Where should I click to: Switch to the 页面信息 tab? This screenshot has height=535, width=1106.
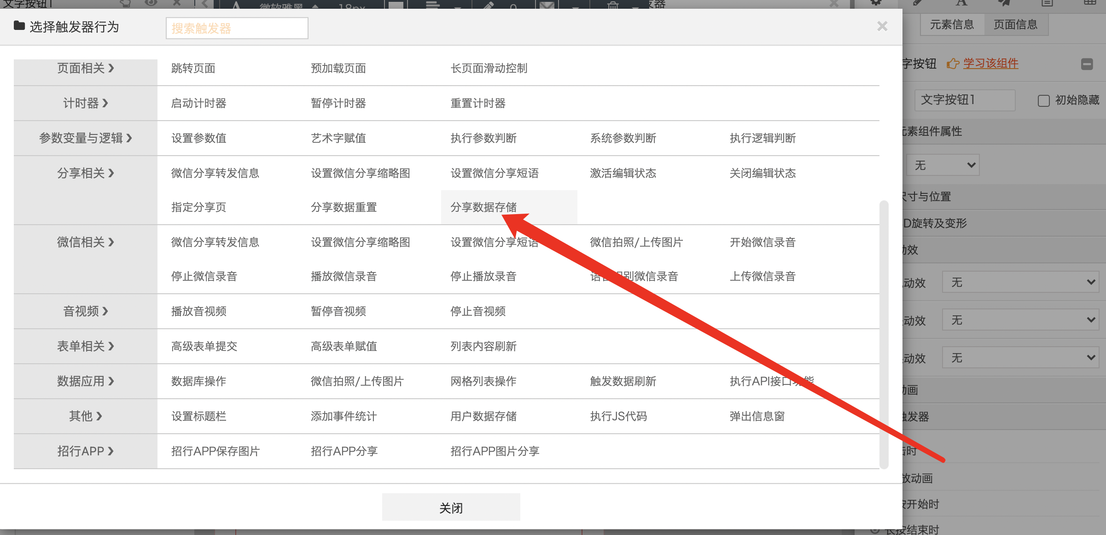click(x=1015, y=24)
